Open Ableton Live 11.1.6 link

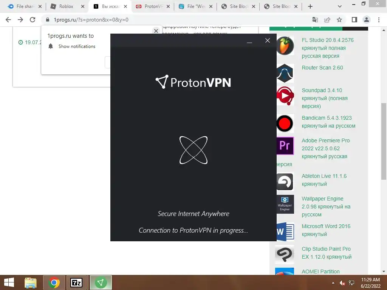pos(324,180)
